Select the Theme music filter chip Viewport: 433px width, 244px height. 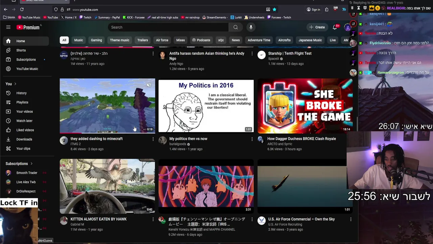119,40
